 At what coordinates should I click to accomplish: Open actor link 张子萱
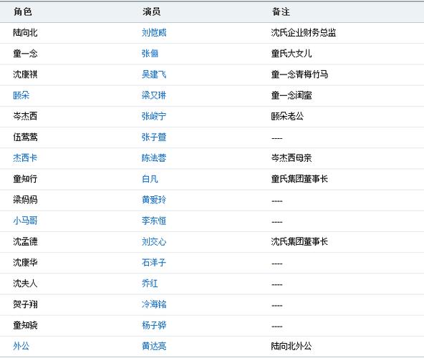pyautogui.click(x=154, y=137)
